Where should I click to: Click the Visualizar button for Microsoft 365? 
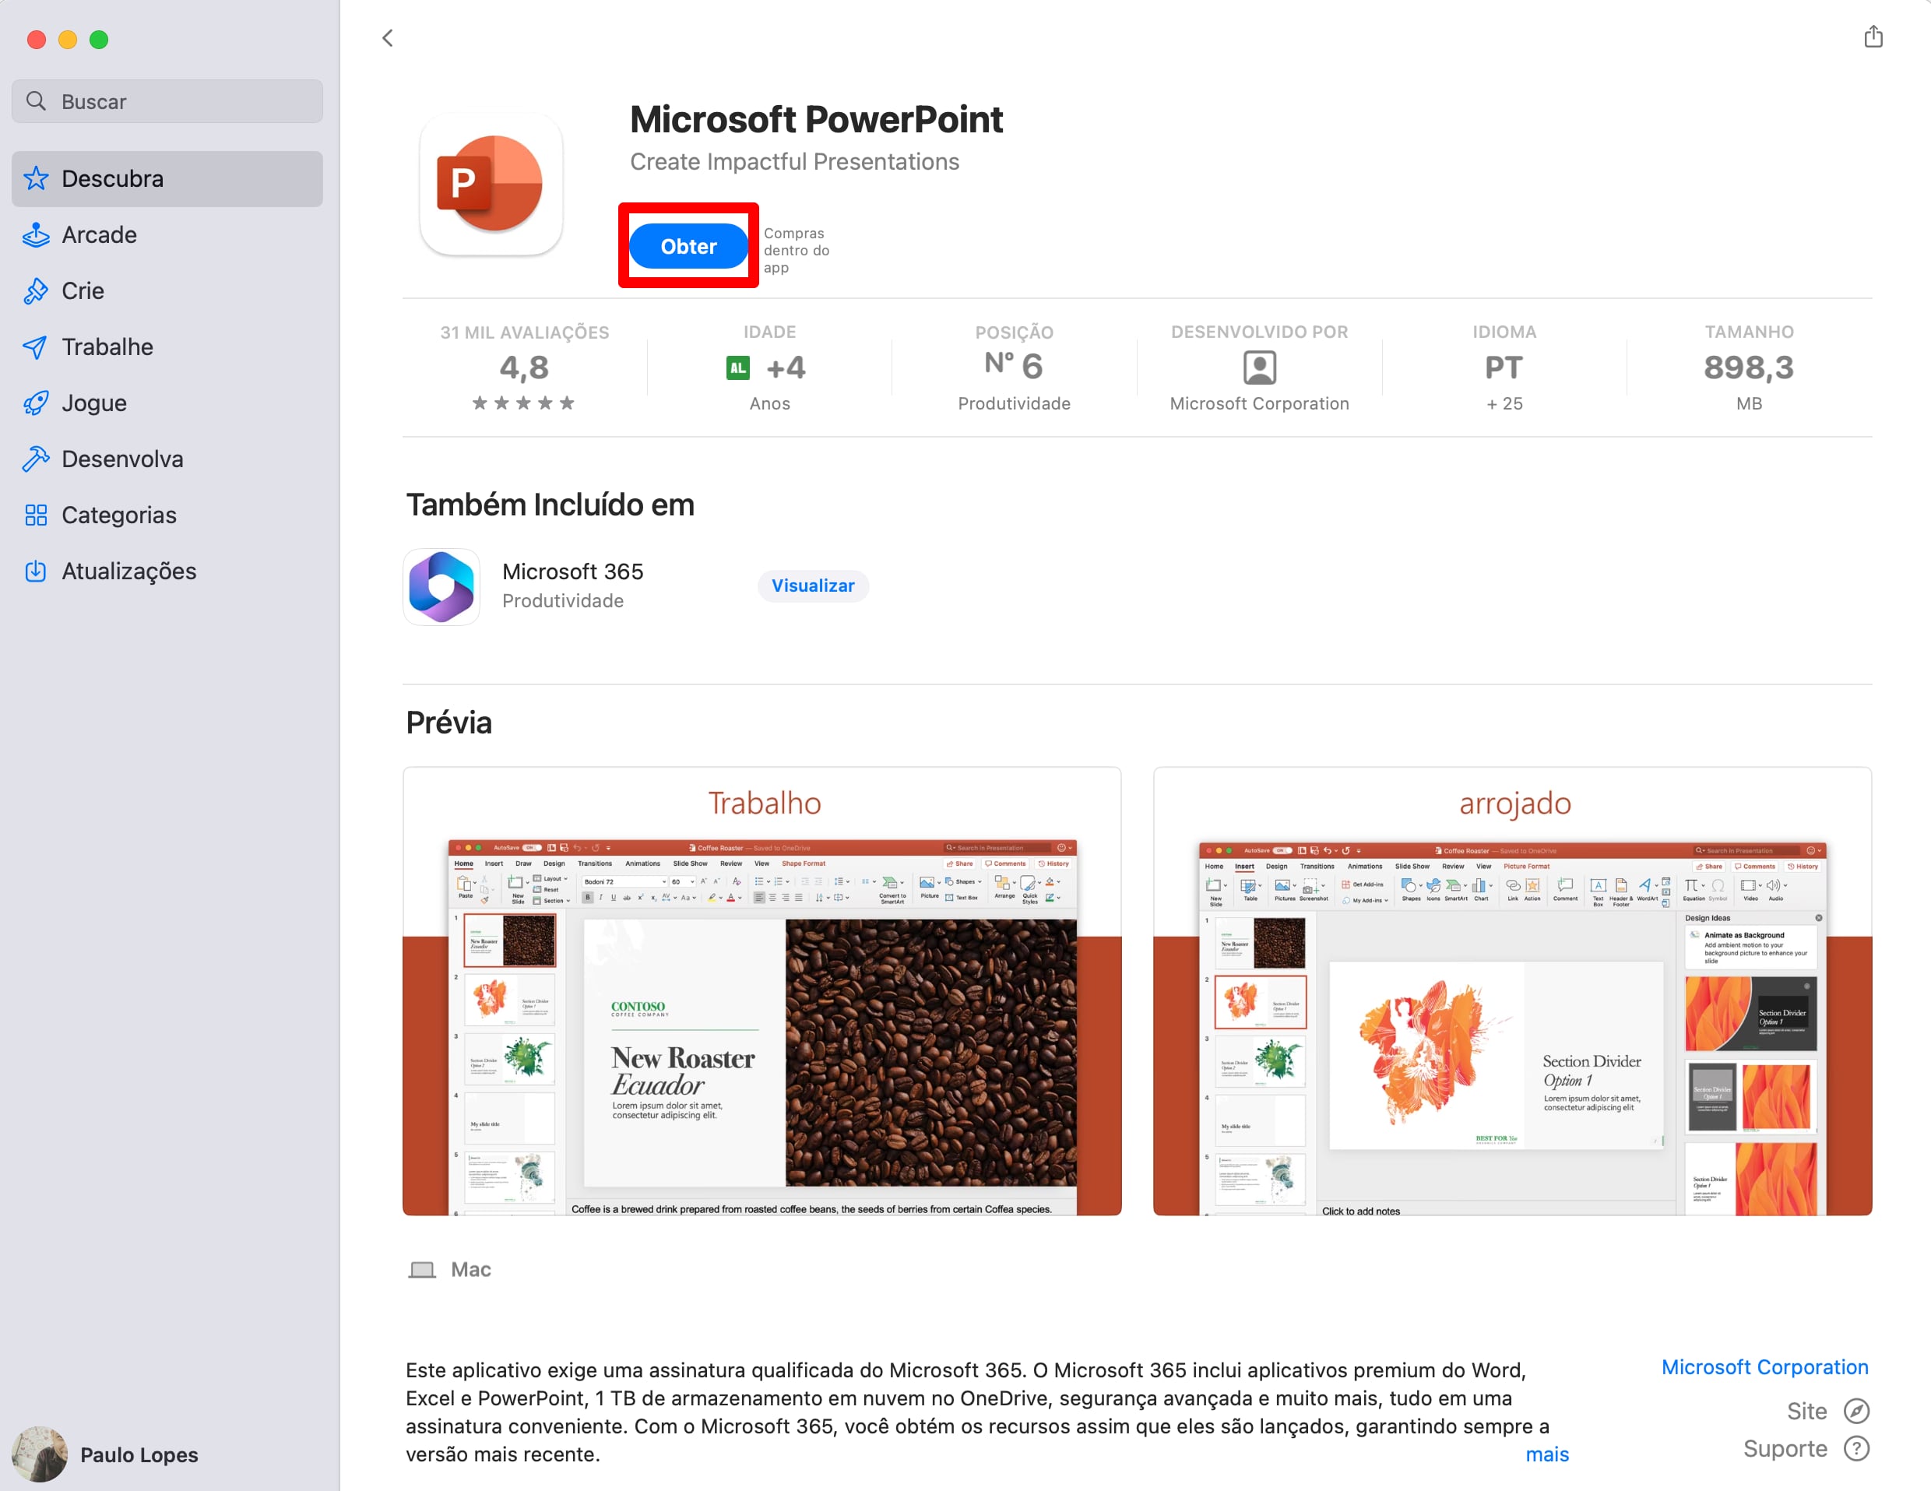[x=813, y=585]
